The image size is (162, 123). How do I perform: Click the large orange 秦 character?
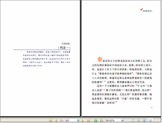pyautogui.click(x=100, y=59)
